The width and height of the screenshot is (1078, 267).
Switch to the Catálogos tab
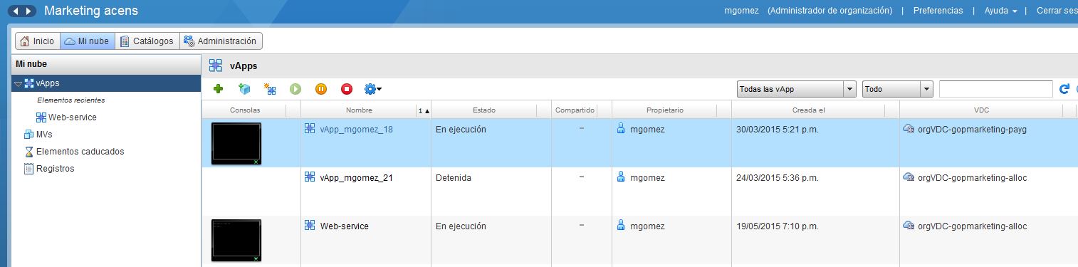pos(147,41)
